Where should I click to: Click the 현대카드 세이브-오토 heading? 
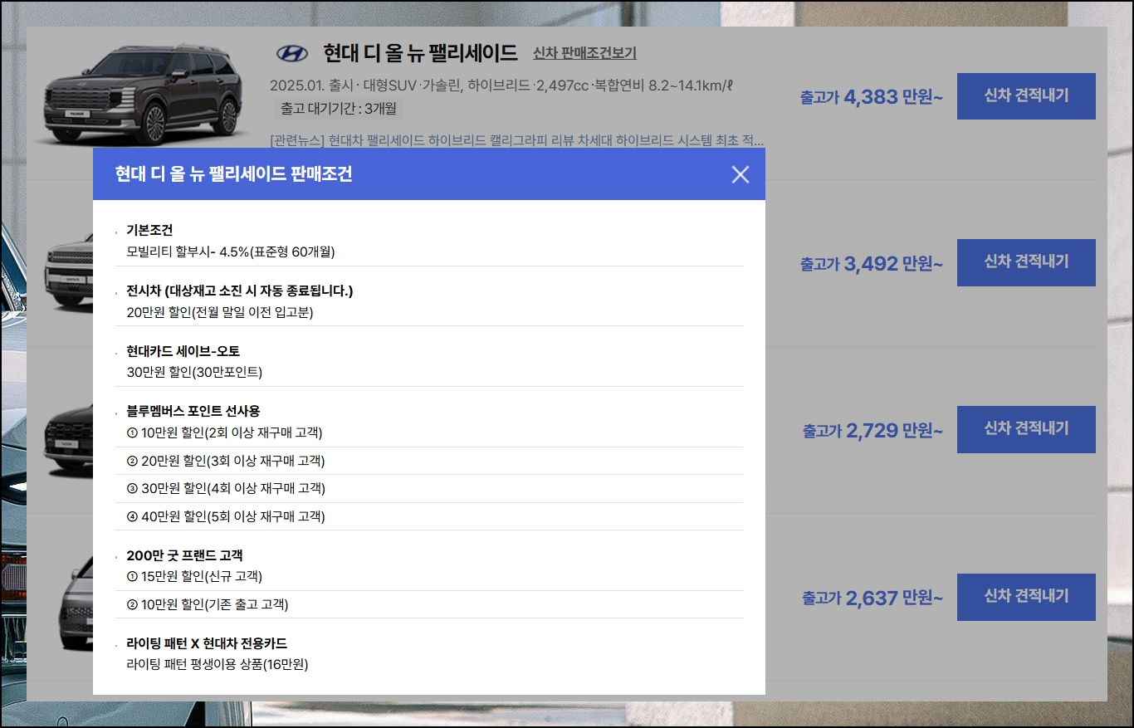[183, 351]
